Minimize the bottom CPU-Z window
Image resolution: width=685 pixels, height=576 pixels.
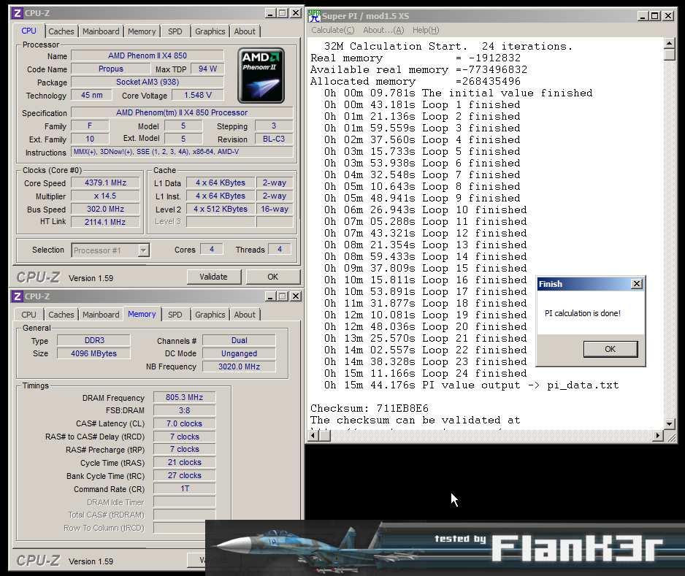coord(270,296)
